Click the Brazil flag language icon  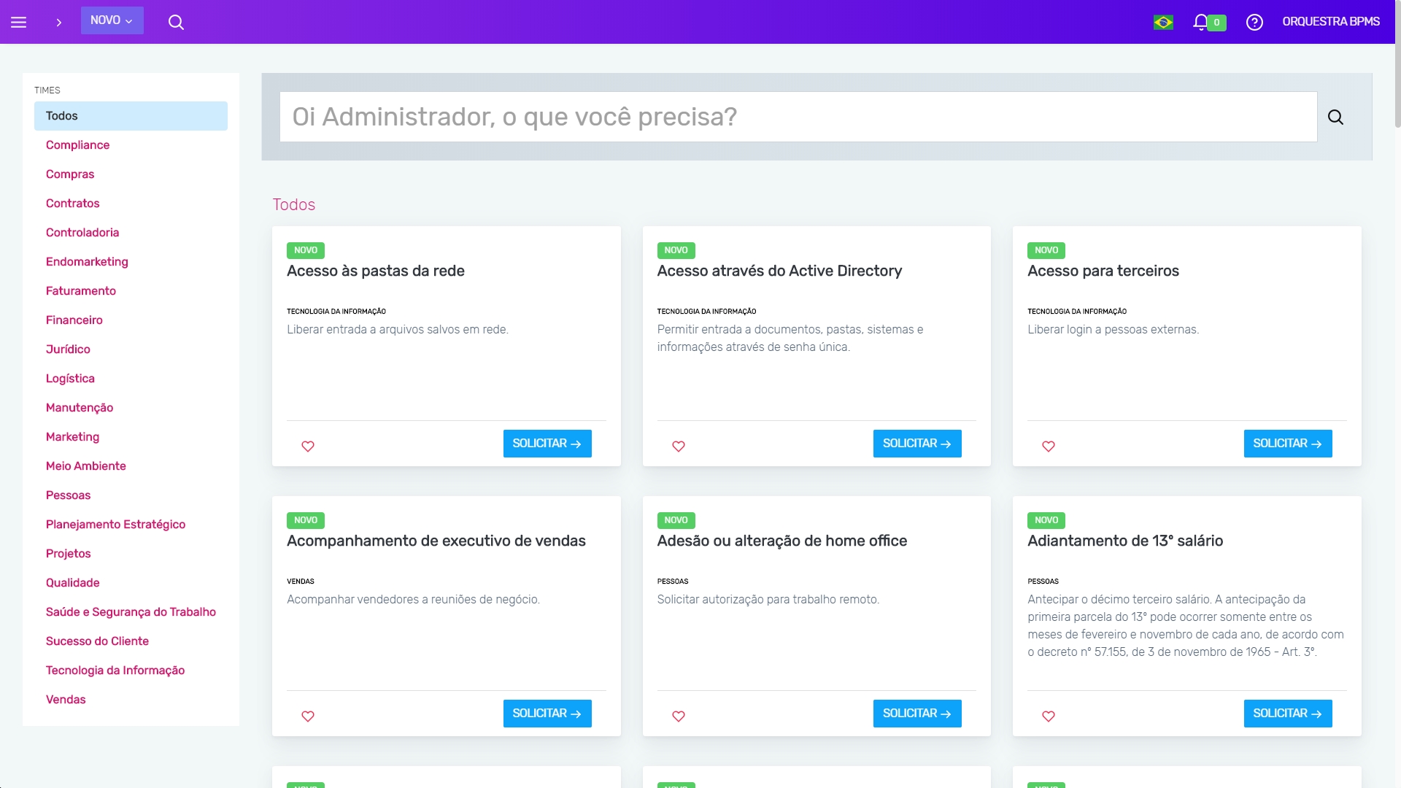(x=1163, y=22)
